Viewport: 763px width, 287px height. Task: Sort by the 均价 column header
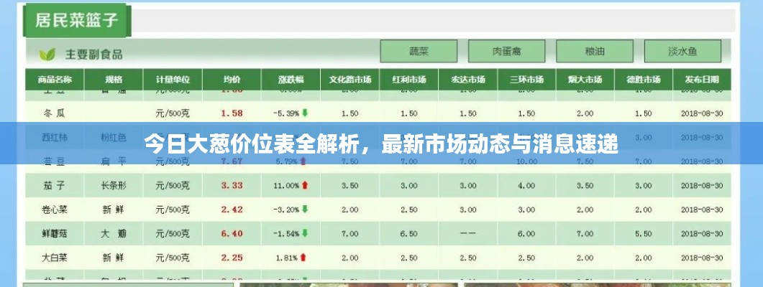click(x=232, y=80)
